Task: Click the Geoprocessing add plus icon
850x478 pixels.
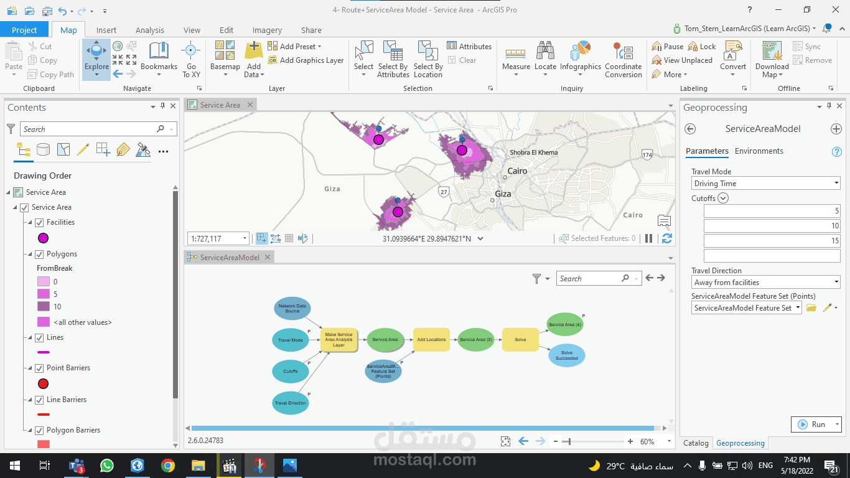Action: [x=836, y=129]
